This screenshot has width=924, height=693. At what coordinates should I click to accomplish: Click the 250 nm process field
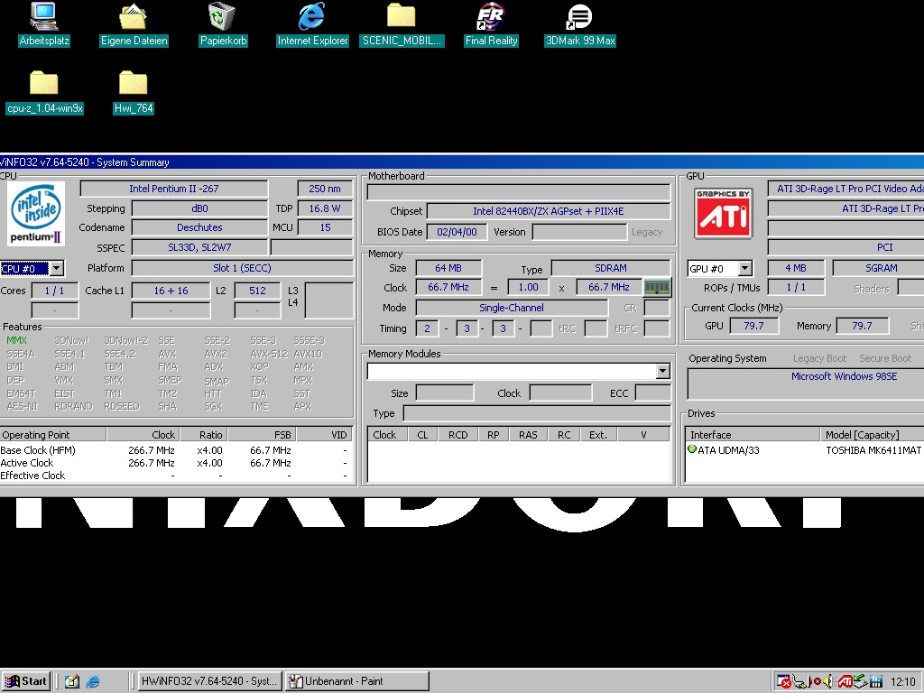325,189
